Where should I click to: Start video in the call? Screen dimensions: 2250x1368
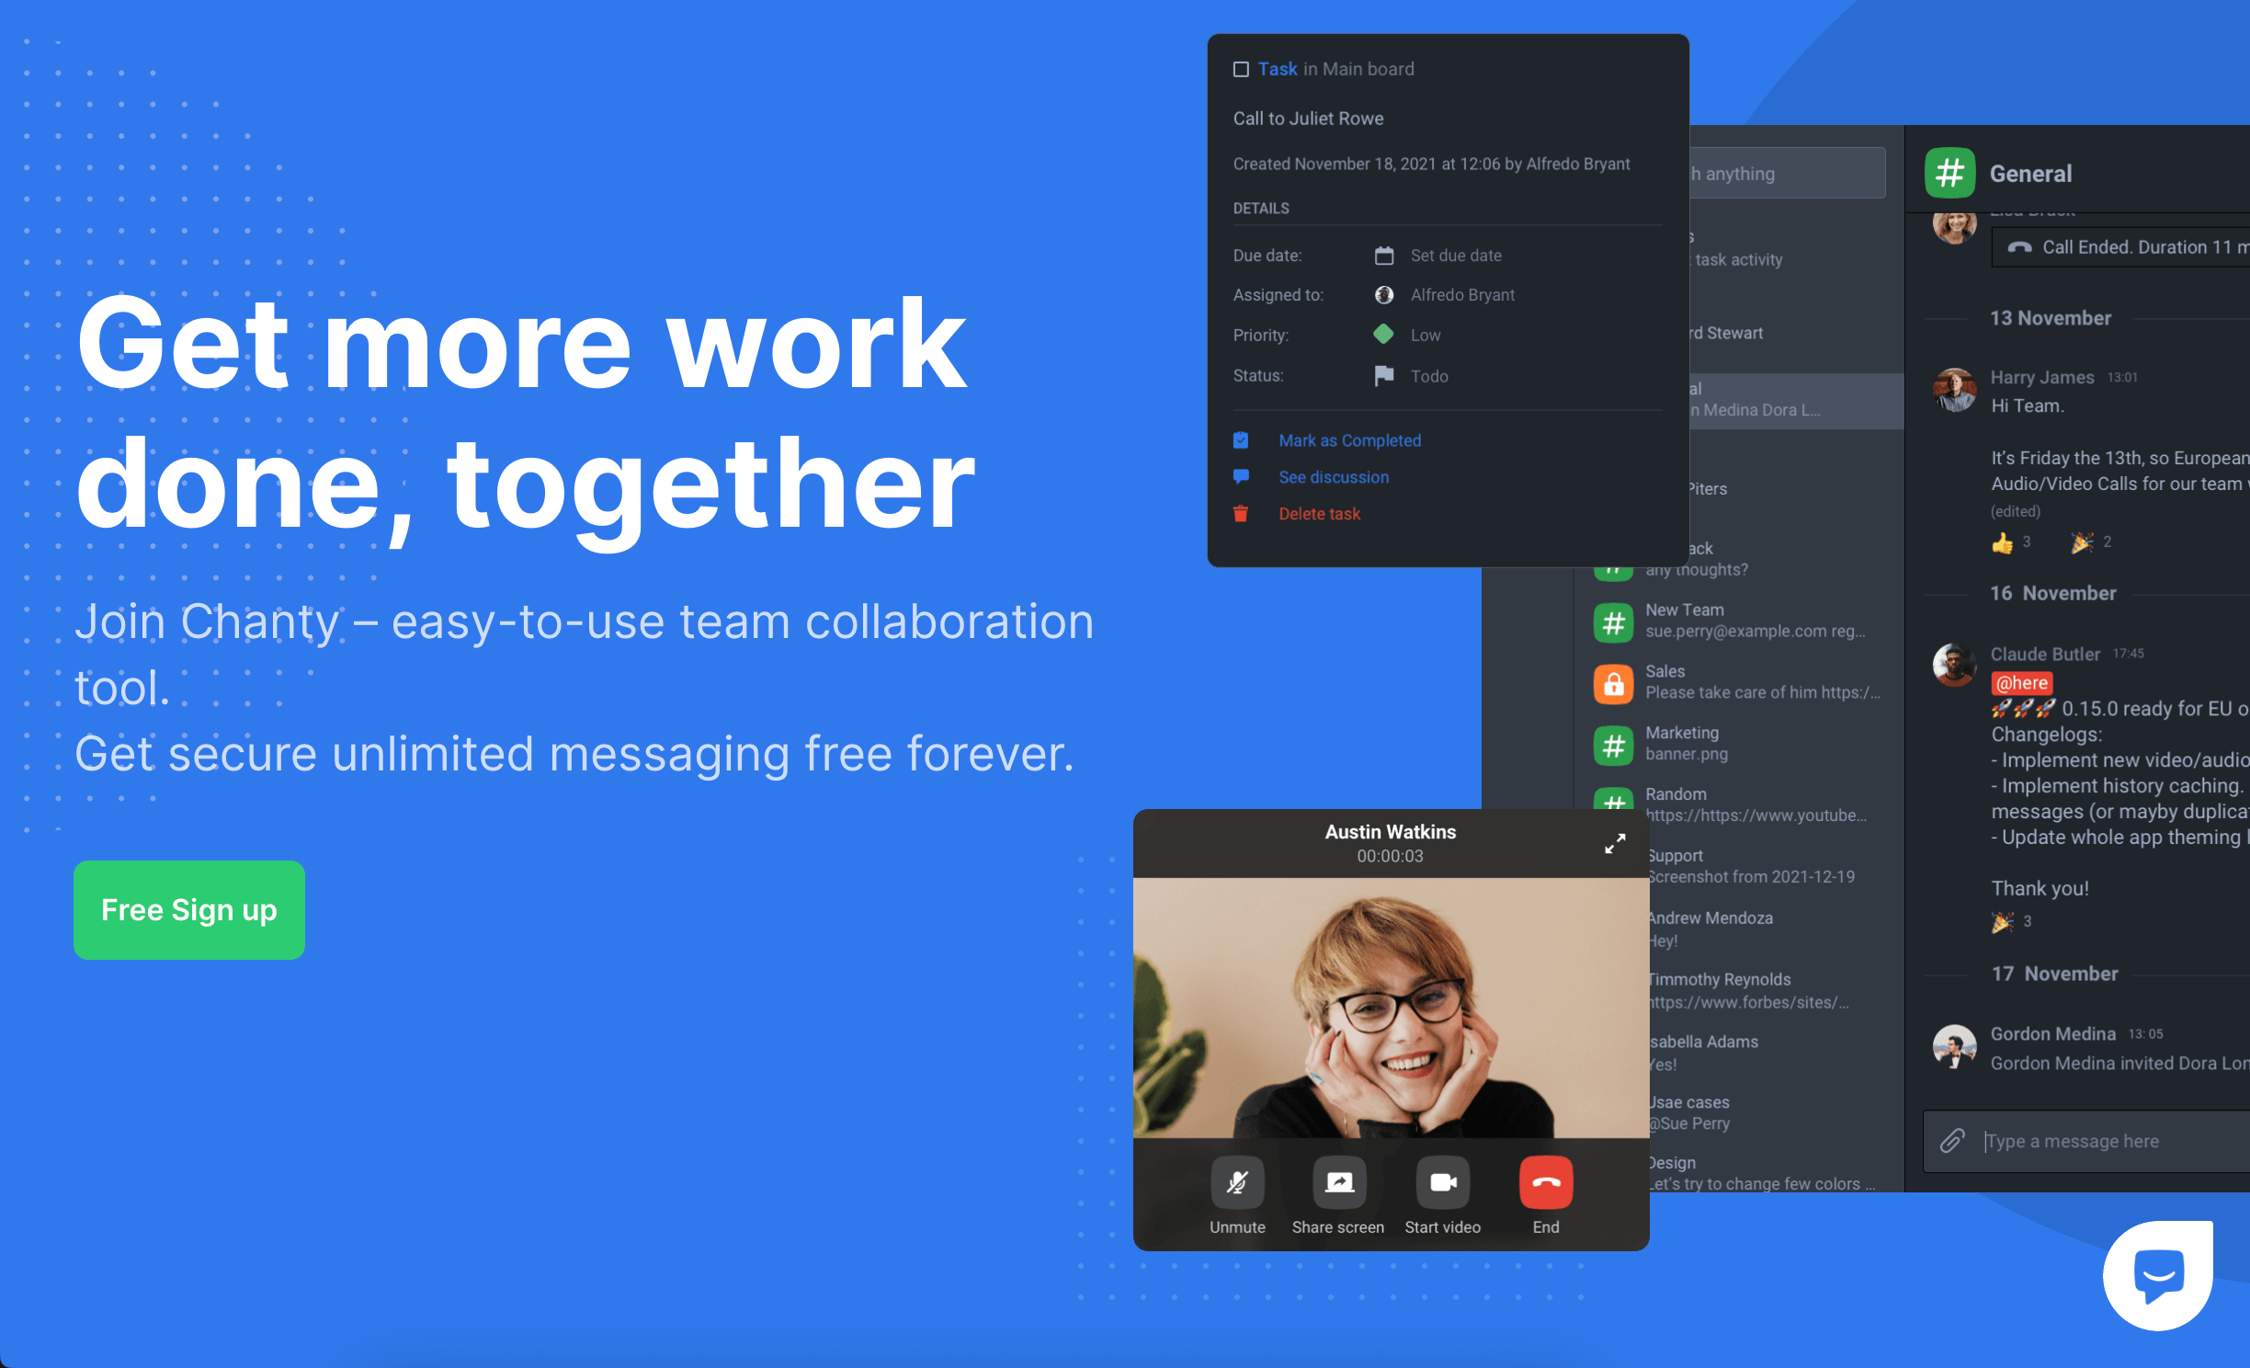click(1443, 1182)
